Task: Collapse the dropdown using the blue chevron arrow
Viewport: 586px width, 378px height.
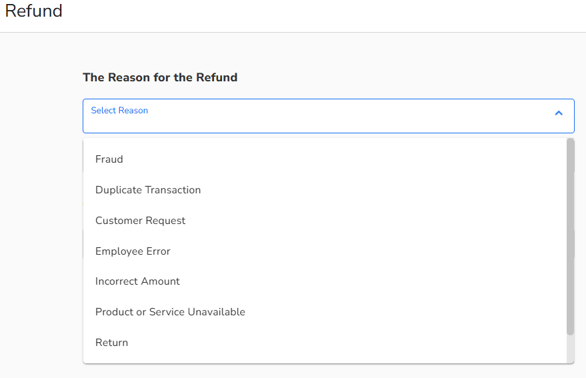Action: [x=559, y=113]
